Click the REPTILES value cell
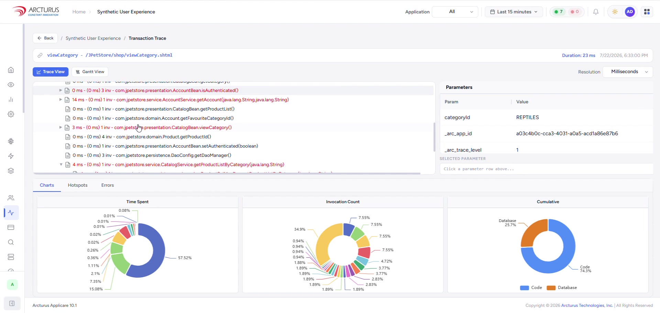The image size is (660, 313). pos(528,117)
